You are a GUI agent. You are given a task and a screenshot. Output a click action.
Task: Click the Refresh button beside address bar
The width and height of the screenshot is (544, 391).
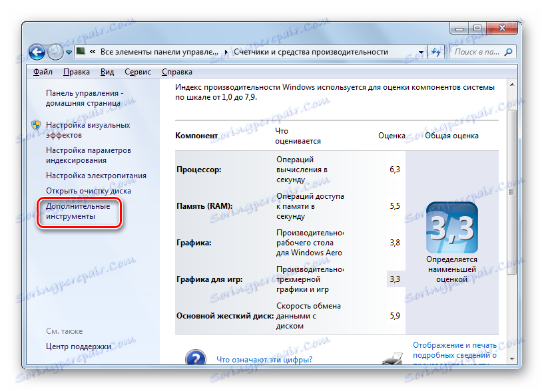tap(435, 52)
